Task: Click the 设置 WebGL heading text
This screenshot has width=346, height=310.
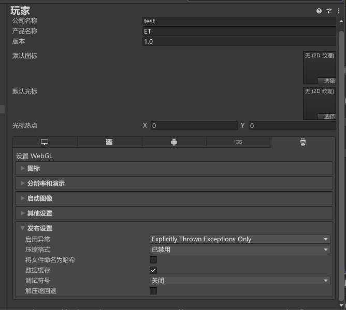Action: click(x=34, y=156)
